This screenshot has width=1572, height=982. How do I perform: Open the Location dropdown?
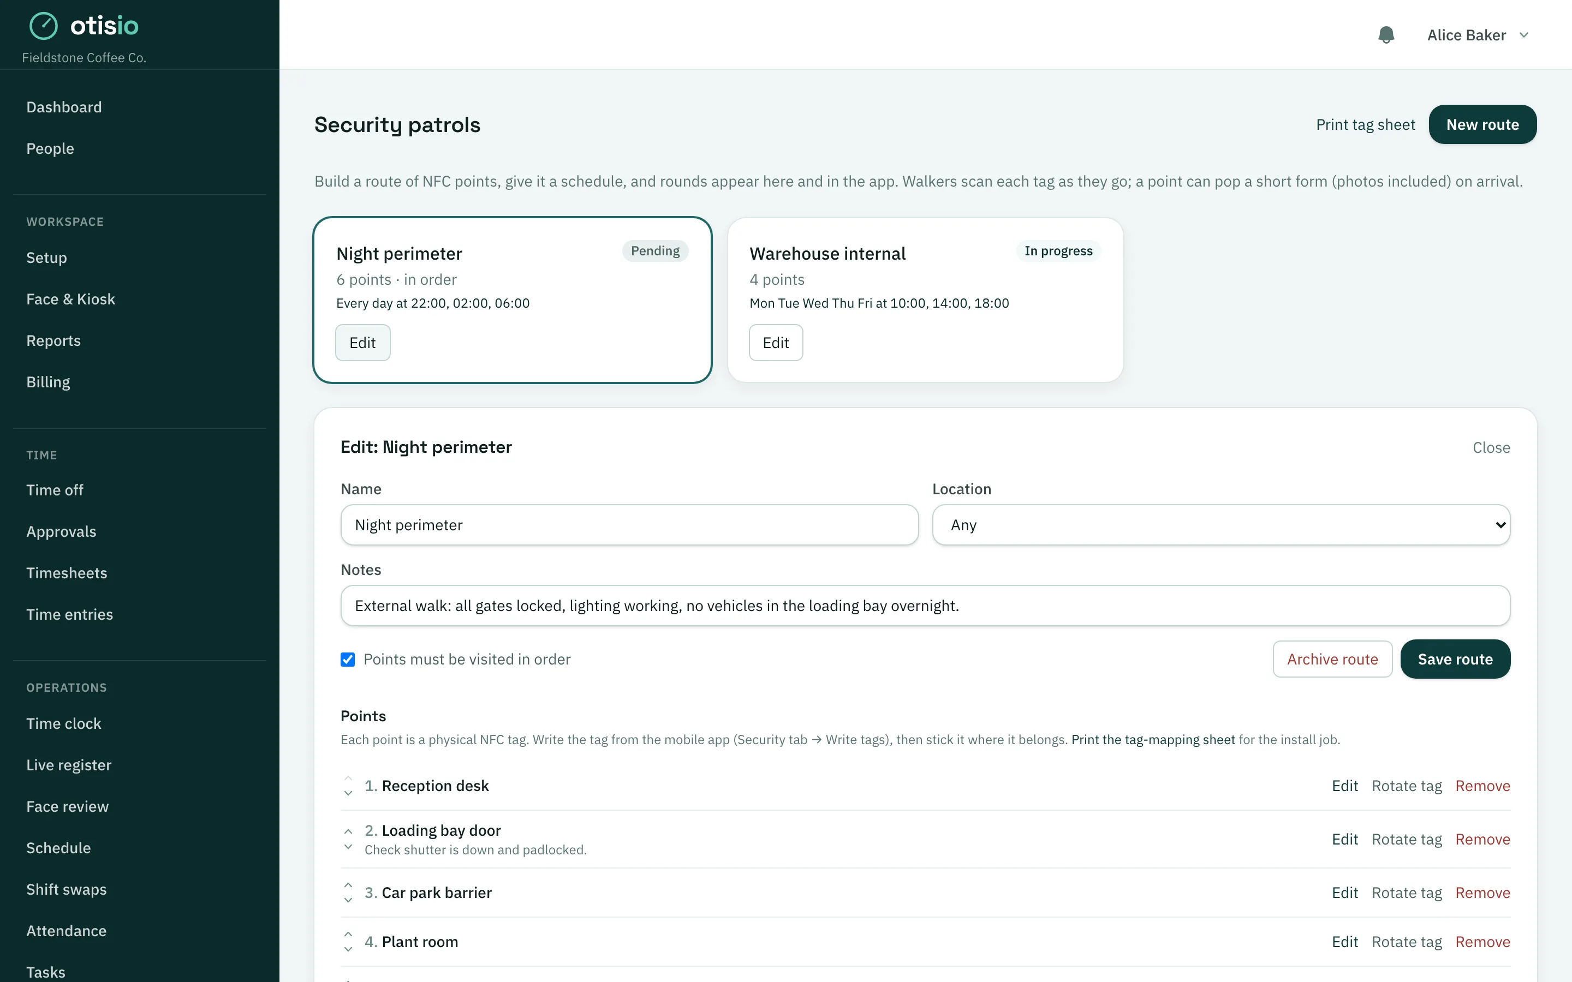[x=1220, y=525]
